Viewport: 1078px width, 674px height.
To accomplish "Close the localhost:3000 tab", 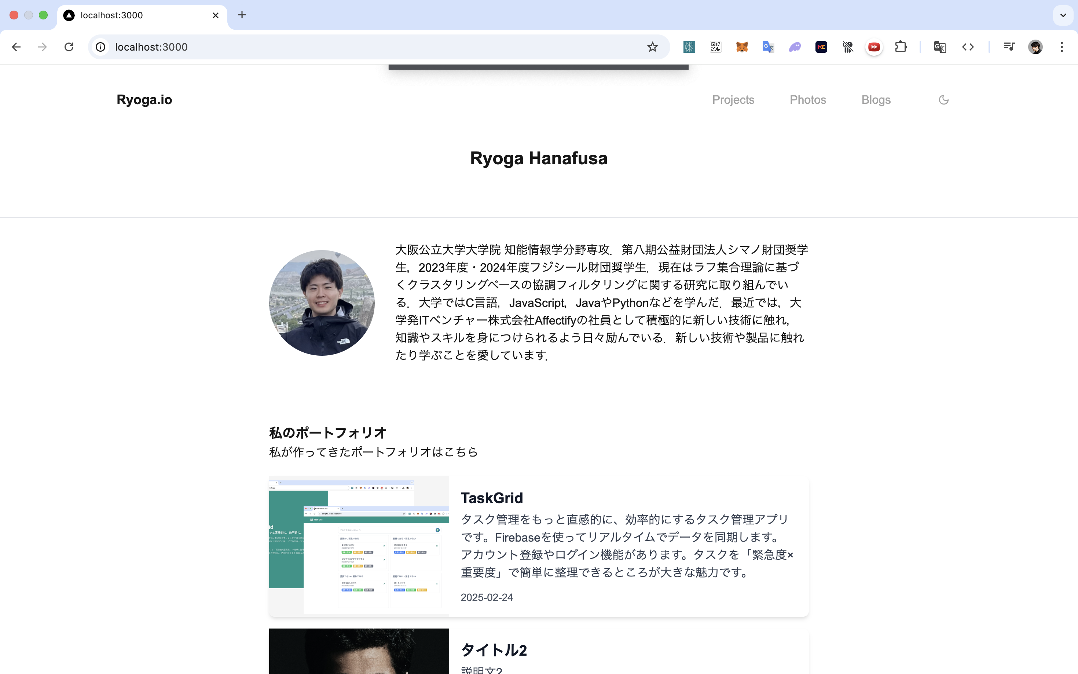I will (x=215, y=16).
